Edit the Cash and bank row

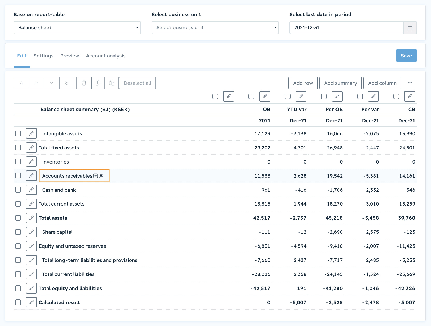point(31,190)
